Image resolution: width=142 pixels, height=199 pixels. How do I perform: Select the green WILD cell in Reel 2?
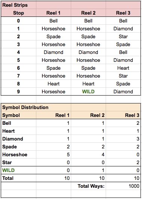(x=88, y=91)
